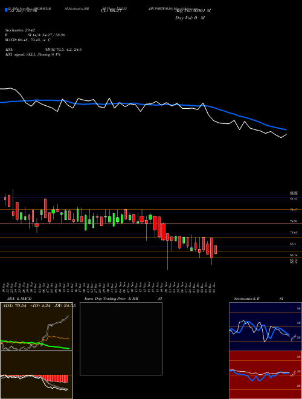Screen dimensions: 302x399
Task: Click the last red candlestick on the chart
Action: coord(216,250)
